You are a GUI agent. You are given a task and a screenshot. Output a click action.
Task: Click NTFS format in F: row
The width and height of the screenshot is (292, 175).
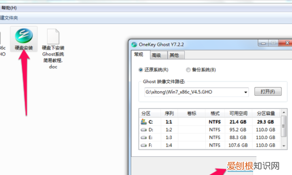click(215, 145)
